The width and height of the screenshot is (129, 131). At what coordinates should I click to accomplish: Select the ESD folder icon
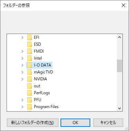coord(29,44)
